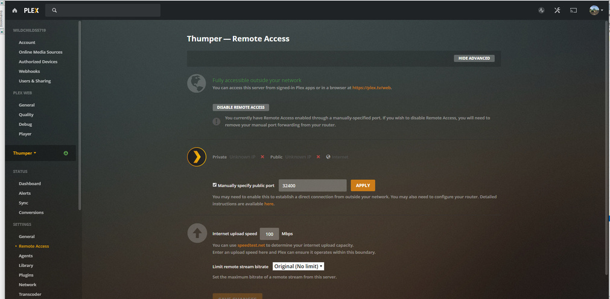Click the upload arrow icon

click(197, 233)
